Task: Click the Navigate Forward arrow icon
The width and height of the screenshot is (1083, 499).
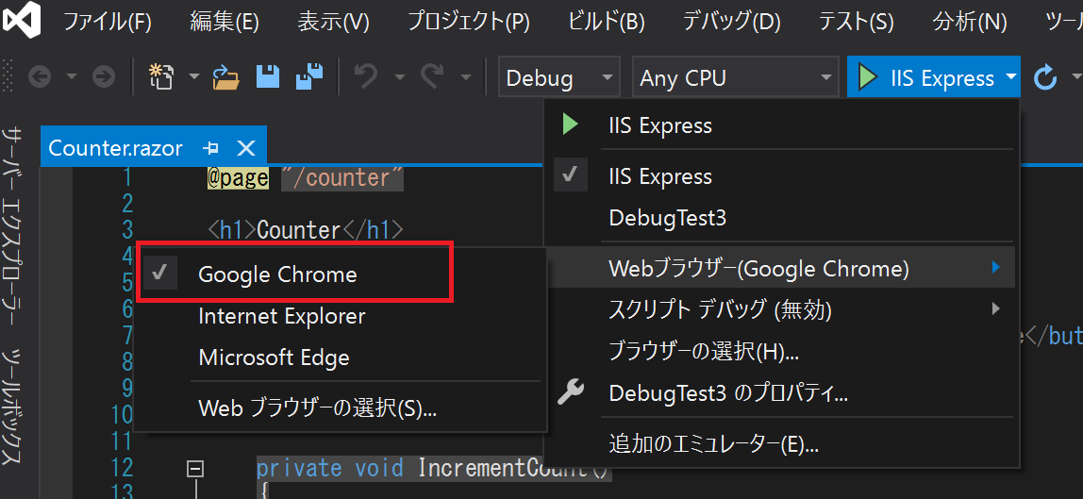Action: (x=103, y=77)
